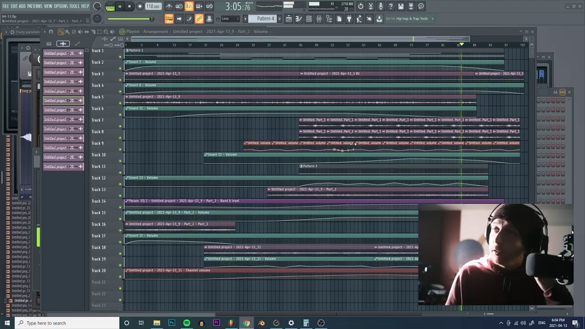Open the tempo tapper icon
This screenshot has width=585, height=329.
(x=359, y=19)
